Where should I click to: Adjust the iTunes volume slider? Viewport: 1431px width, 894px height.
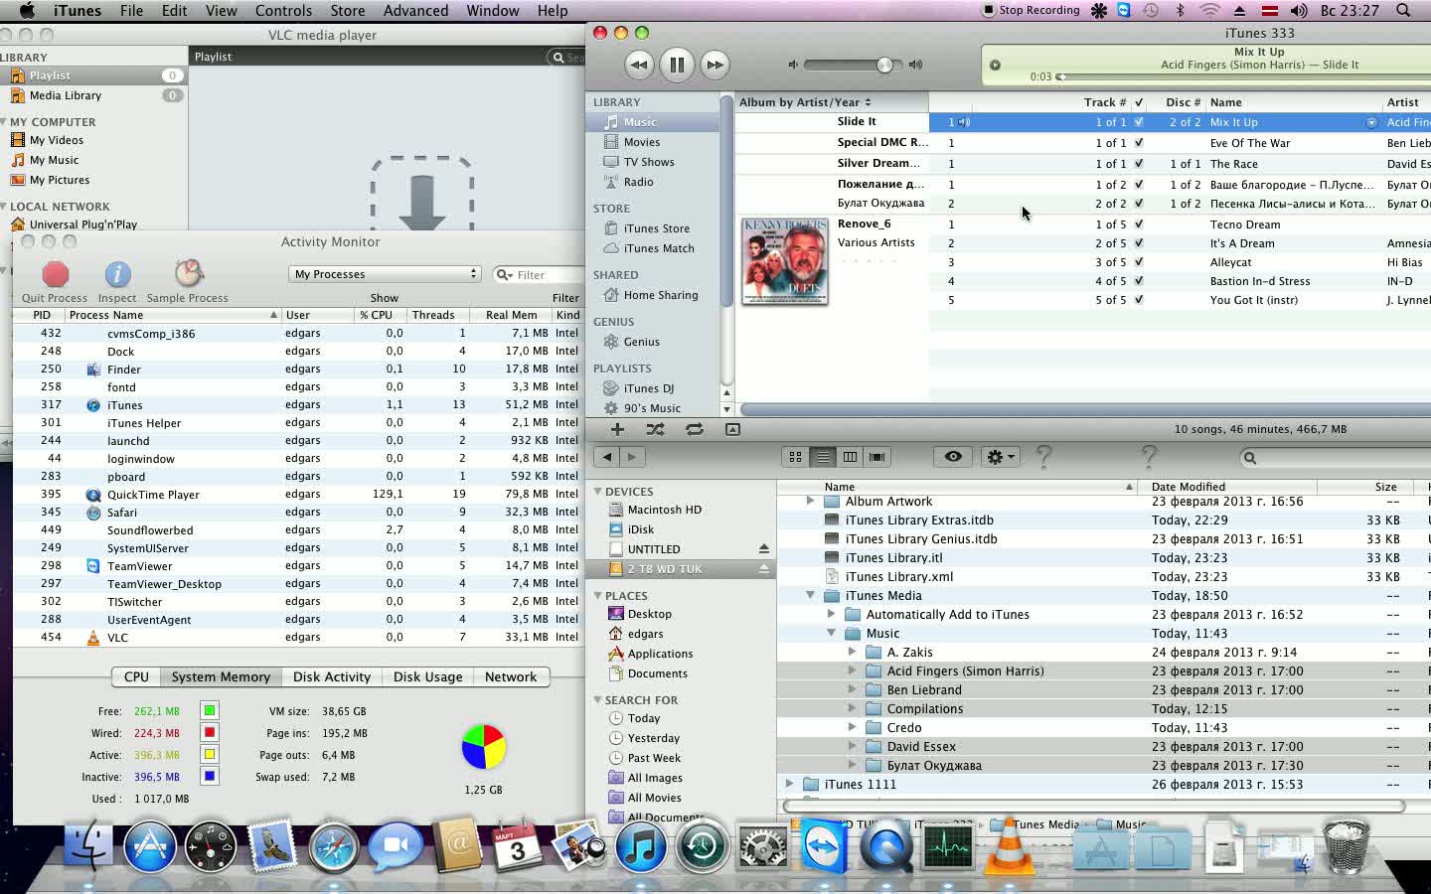[884, 65]
